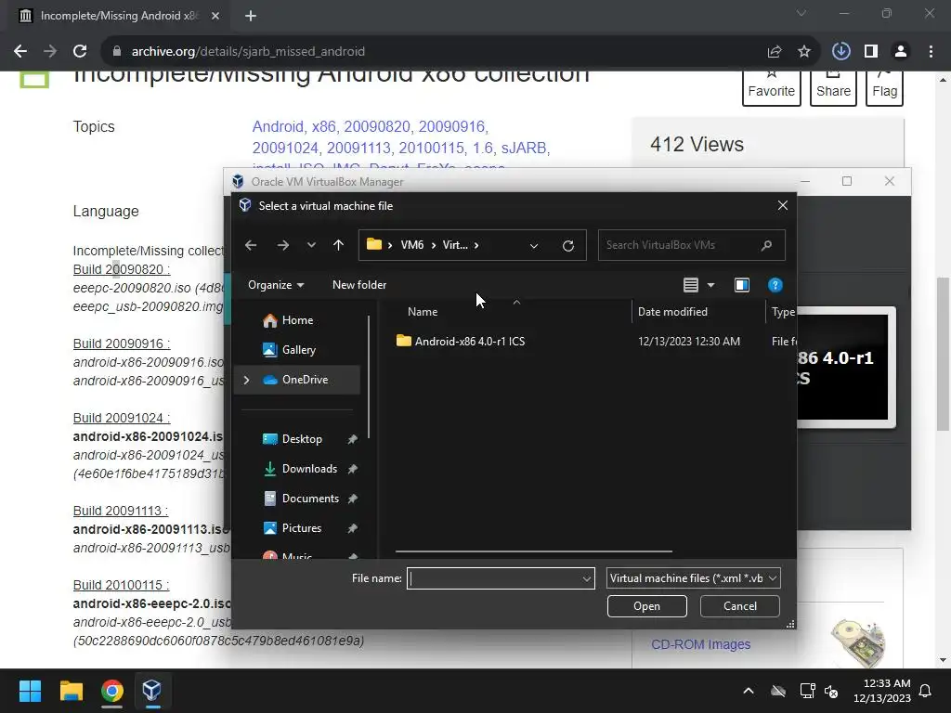
Task: Open Chrome profile menu
Action: click(x=901, y=52)
